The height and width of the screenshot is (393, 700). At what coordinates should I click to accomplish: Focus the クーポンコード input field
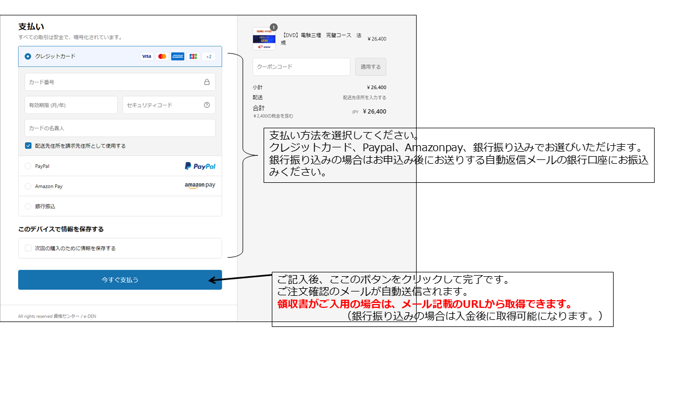tap(301, 67)
